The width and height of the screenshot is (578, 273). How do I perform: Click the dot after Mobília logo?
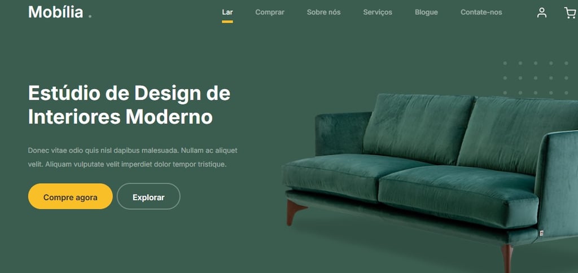coord(90,16)
